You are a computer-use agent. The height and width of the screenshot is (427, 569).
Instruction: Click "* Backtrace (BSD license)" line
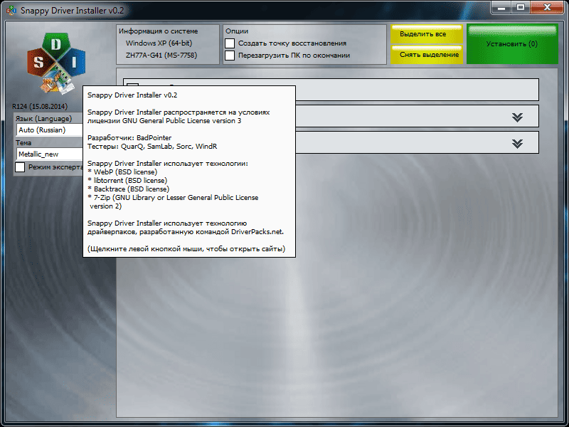pos(129,189)
